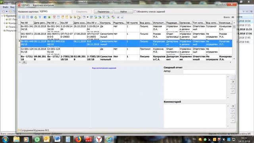The width and height of the screenshot is (254, 143).
Task: Click inside the Сводный отчет text area
Action: [x=195, y=87]
